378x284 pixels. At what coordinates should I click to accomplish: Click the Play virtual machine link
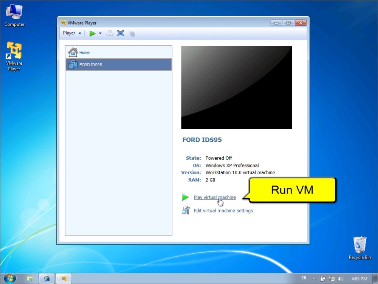214,197
